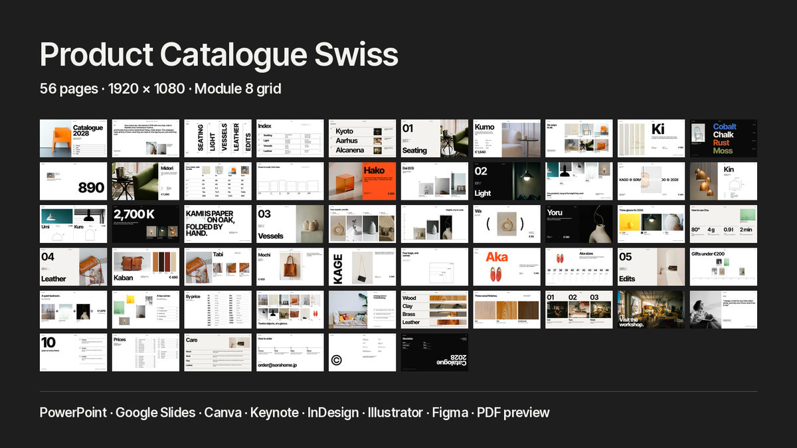Select the By price table slide
Screen dimensions: 797x448
click(218, 309)
